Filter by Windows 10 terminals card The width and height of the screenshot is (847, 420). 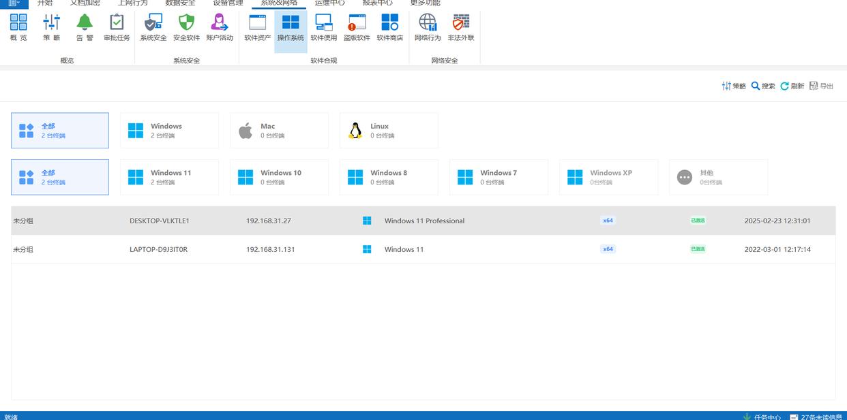[x=279, y=177]
